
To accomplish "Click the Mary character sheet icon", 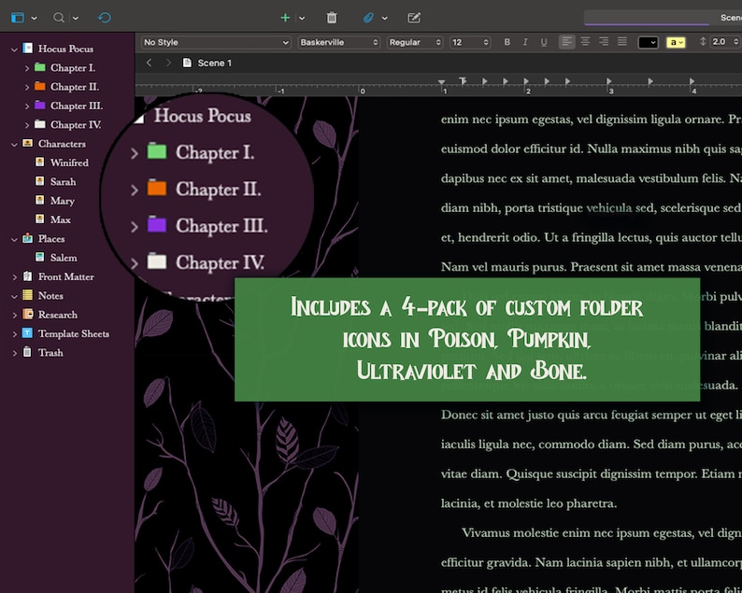I will pyautogui.click(x=40, y=200).
